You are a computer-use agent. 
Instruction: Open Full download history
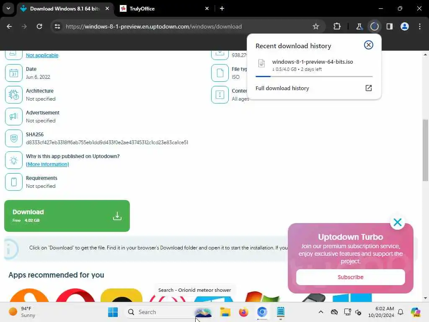pos(314,88)
